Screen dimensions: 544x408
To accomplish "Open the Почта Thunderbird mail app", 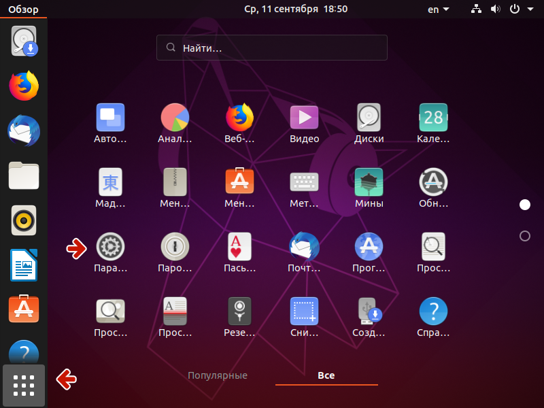I will point(304,246).
